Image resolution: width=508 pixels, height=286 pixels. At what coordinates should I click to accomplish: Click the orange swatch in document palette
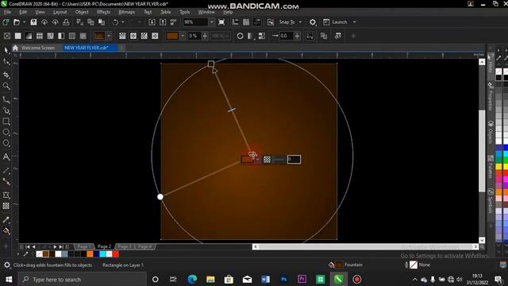click(90, 254)
